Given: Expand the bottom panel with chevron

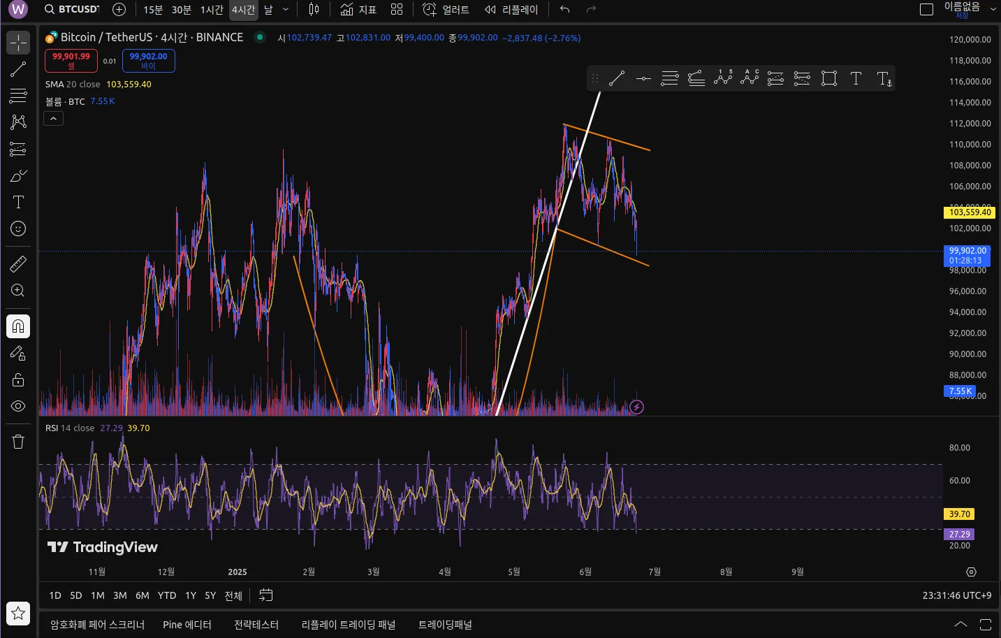Looking at the screenshot, I should coord(961,625).
